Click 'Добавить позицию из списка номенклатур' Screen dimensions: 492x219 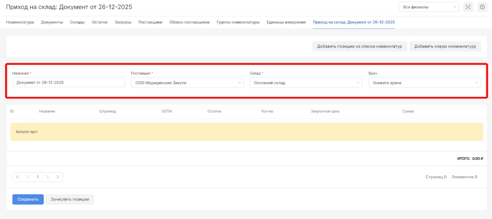pos(360,46)
